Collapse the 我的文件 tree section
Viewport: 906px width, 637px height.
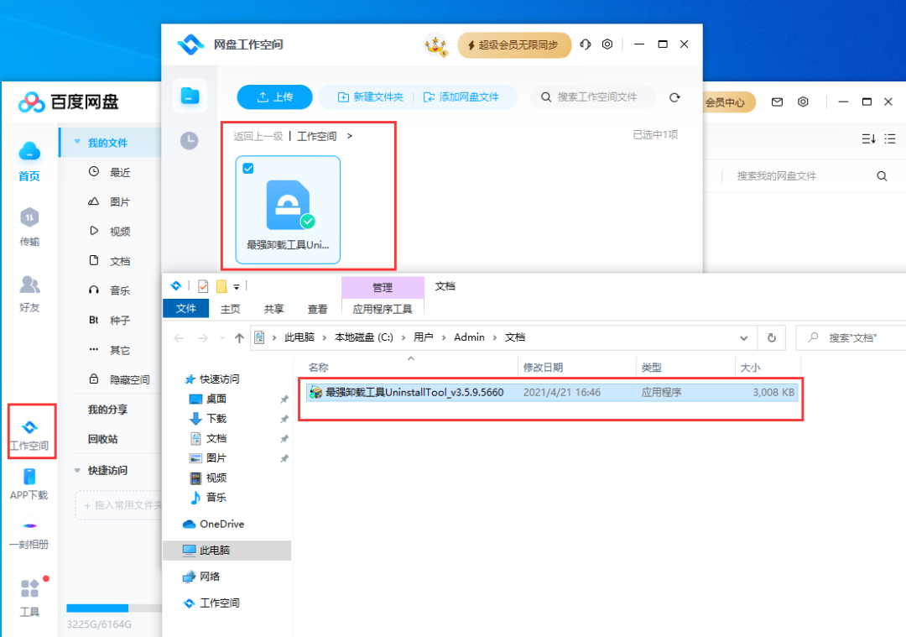pyautogui.click(x=77, y=142)
